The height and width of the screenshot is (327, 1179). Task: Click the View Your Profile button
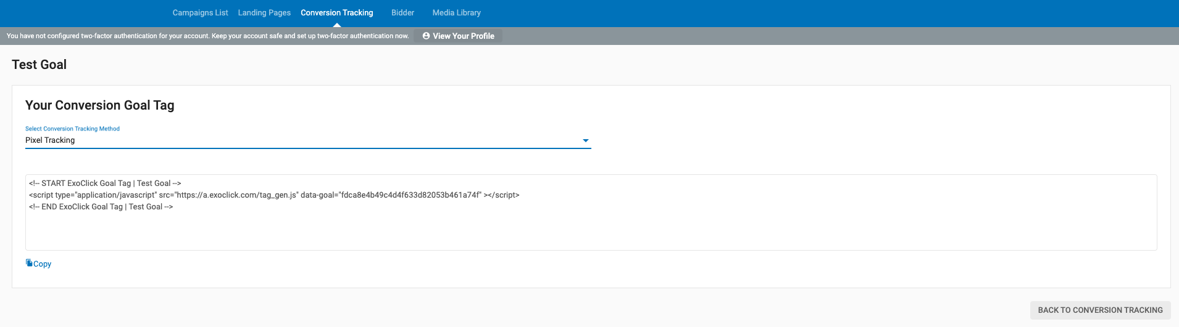point(463,36)
